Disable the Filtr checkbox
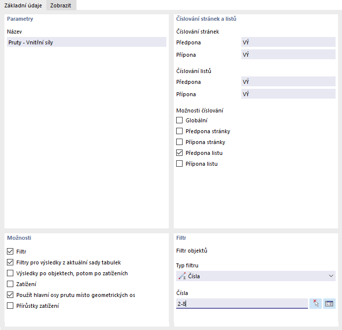Screen dimensions: 342x330 point(10,252)
